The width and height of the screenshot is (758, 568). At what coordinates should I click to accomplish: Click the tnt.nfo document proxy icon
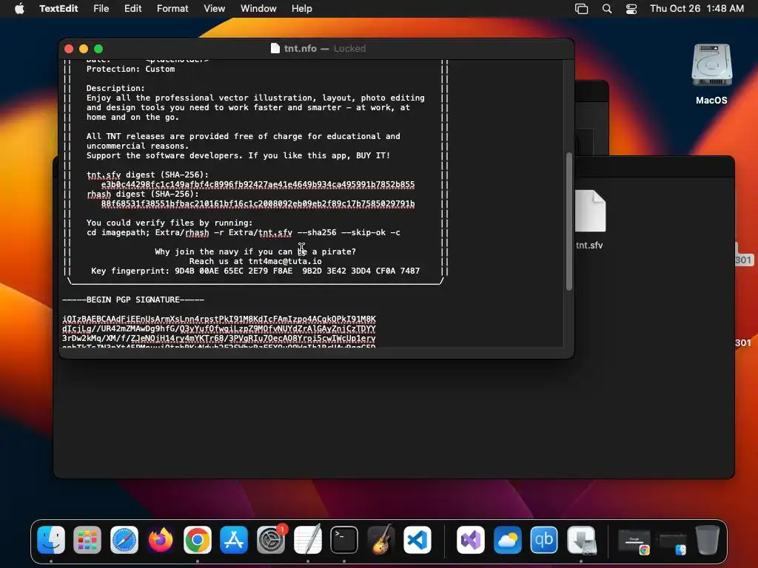pos(275,48)
